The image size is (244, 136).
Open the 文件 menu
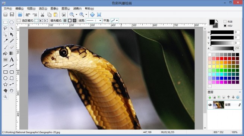7,9
